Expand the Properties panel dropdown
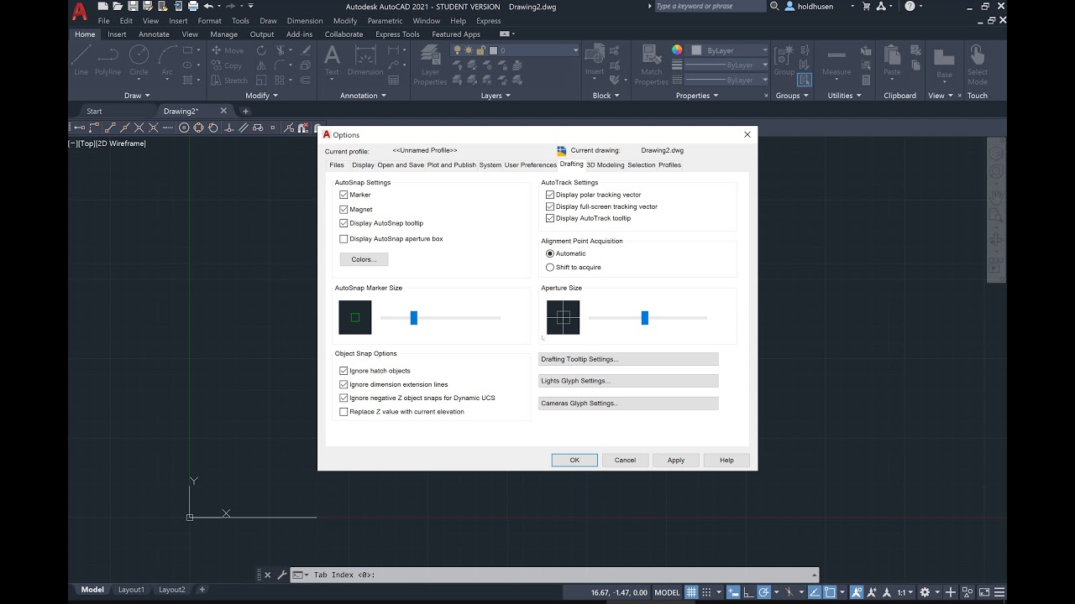Viewport: 1075px width, 604px height. (x=697, y=96)
